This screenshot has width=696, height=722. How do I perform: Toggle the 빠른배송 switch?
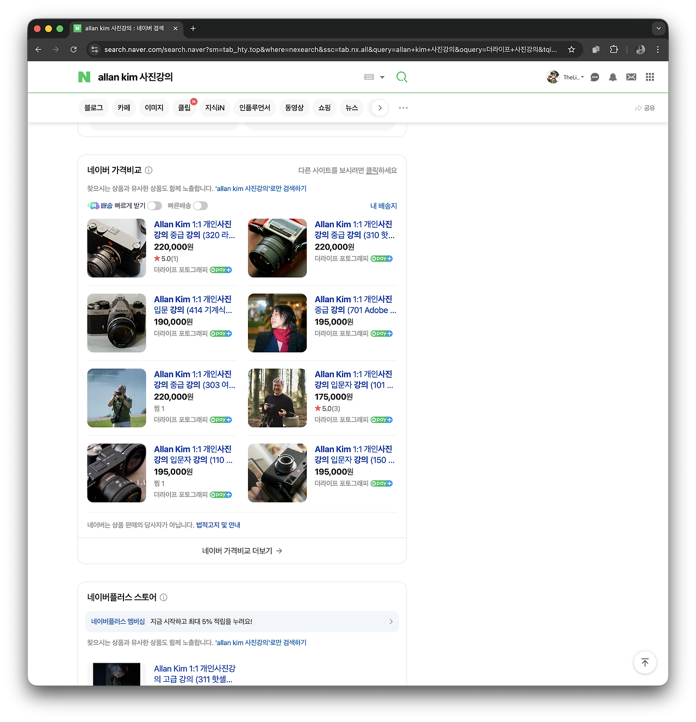click(201, 206)
